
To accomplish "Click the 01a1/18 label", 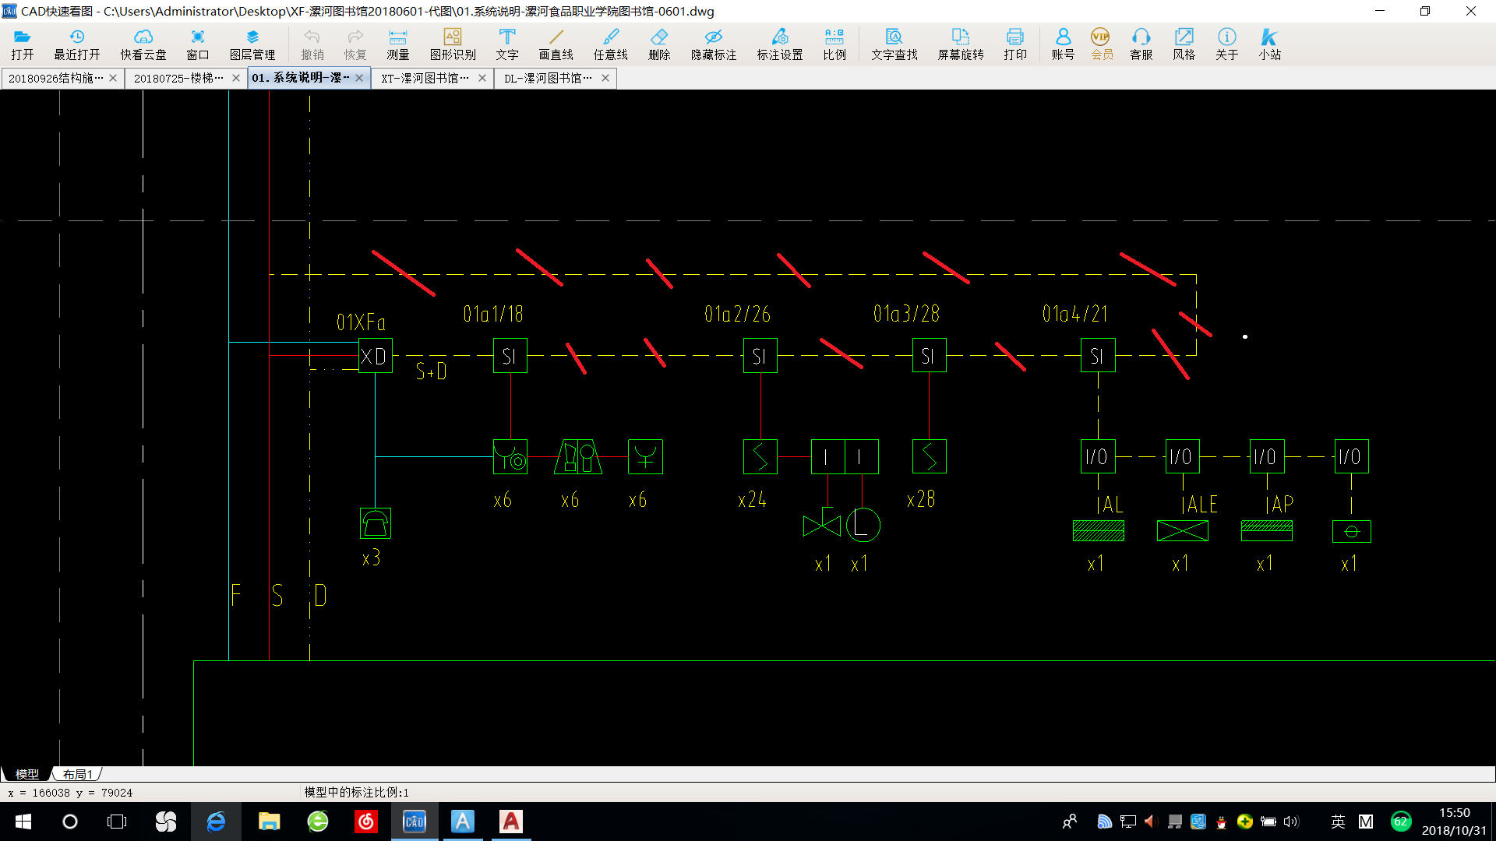I will (x=493, y=314).
